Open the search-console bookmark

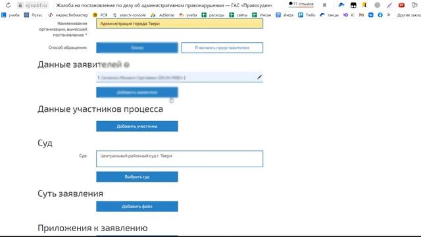[129, 15]
